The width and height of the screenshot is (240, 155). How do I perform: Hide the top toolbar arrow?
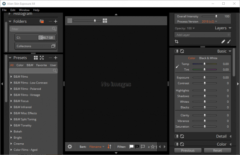pyautogui.click(x=116, y=14)
